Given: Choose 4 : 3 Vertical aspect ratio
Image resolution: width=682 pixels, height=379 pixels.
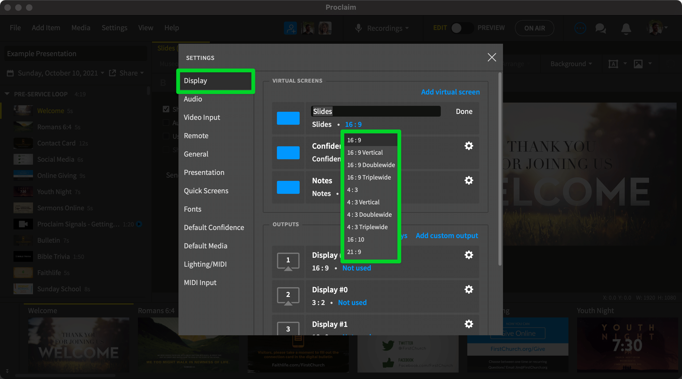Looking at the screenshot, I should point(371,202).
